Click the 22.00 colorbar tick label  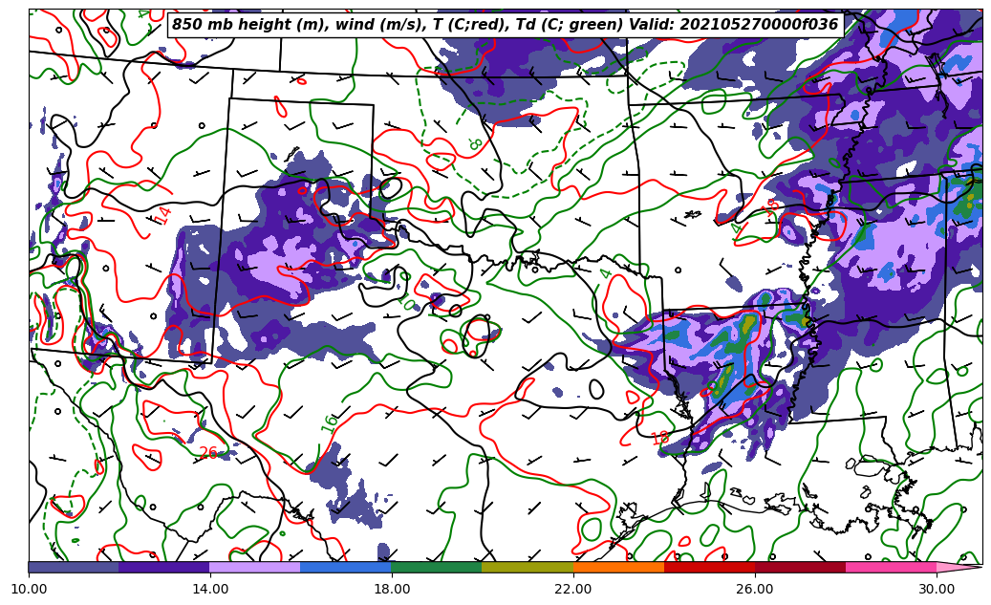573,589
